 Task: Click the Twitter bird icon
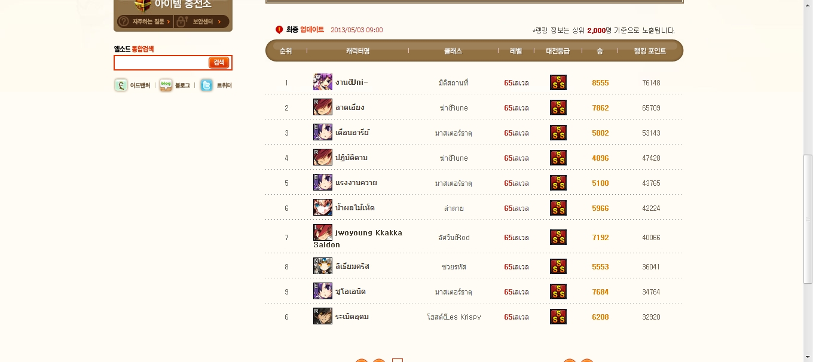click(206, 85)
